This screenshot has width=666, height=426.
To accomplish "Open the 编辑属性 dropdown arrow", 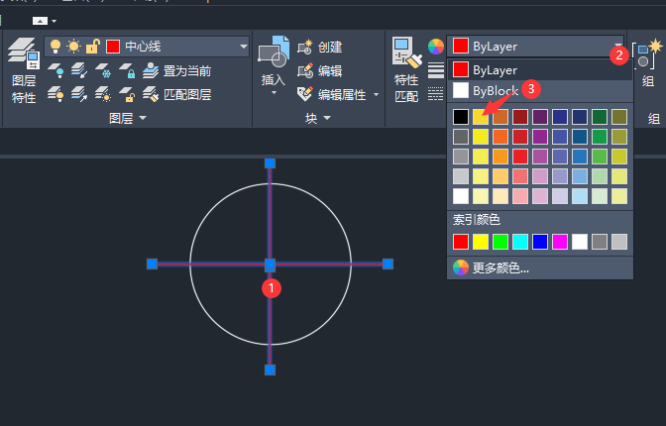I will pyautogui.click(x=377, y=95).
